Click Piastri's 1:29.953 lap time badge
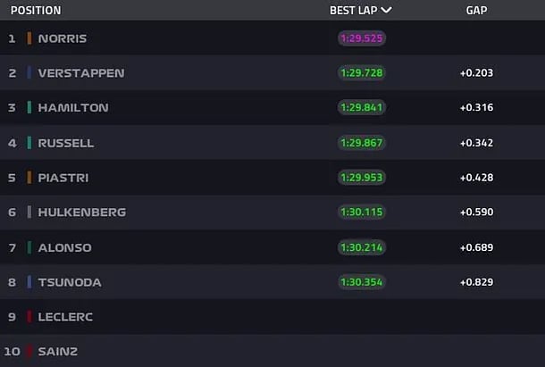 362,178
